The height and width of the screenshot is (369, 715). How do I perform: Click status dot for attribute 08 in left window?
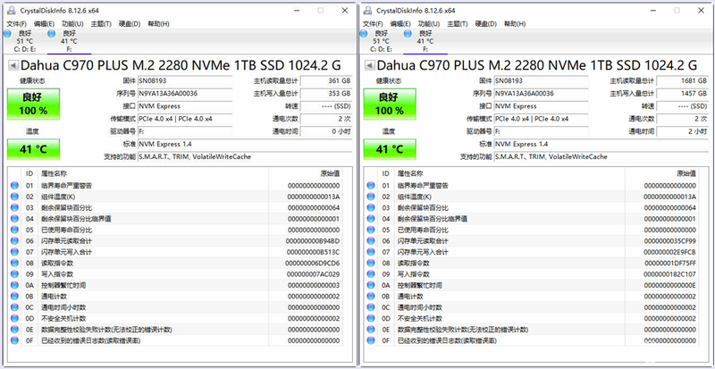pyautogui.click(x=14, y=264)
